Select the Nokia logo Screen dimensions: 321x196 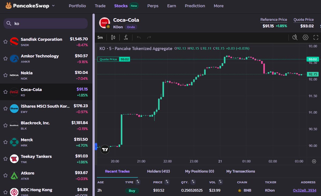tap(14, 75)
